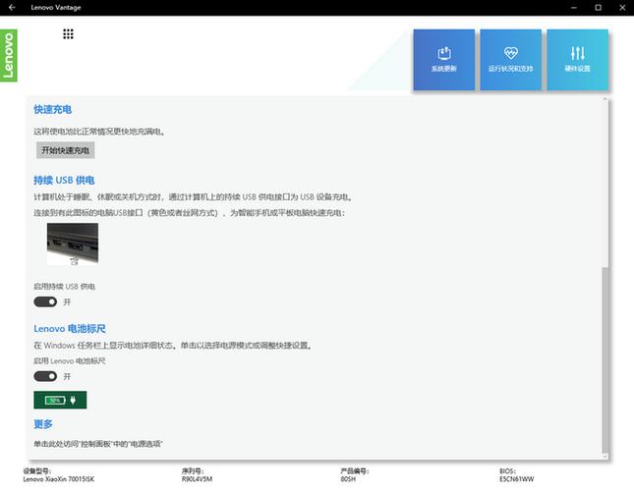Click the 更多 heading
The image size is (634, 491).
[x=43, y=424]
